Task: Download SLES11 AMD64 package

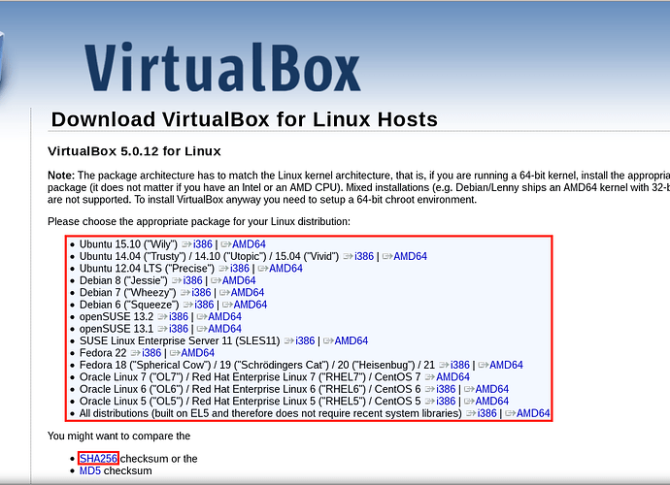Action: [x=351, y=340]
